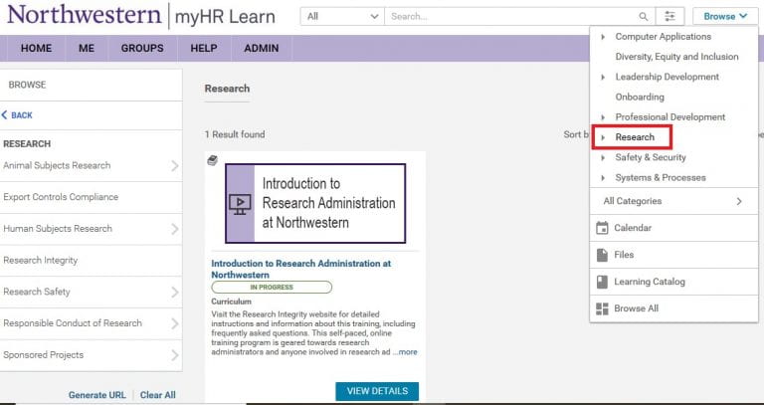764x405 pixels.
Task: Toggle the Browse dropdown button
Action: pyautogui.click(x=725, y=17)
